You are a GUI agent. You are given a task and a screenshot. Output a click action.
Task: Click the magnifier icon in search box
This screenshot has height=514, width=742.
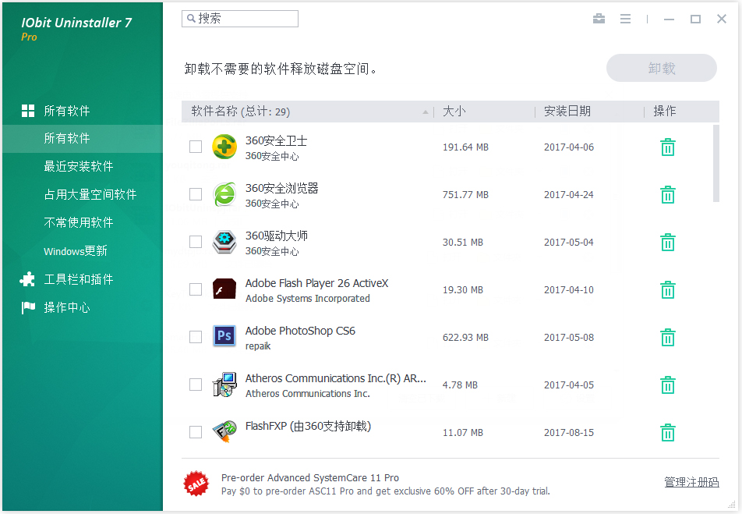point(191,18)
